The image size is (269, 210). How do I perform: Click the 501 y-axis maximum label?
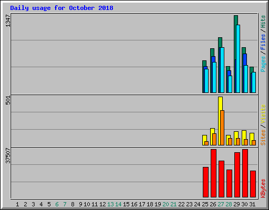click(x=8, y=100)
